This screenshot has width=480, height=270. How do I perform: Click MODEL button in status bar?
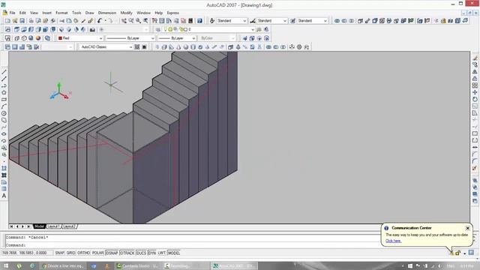pos(174,253)
